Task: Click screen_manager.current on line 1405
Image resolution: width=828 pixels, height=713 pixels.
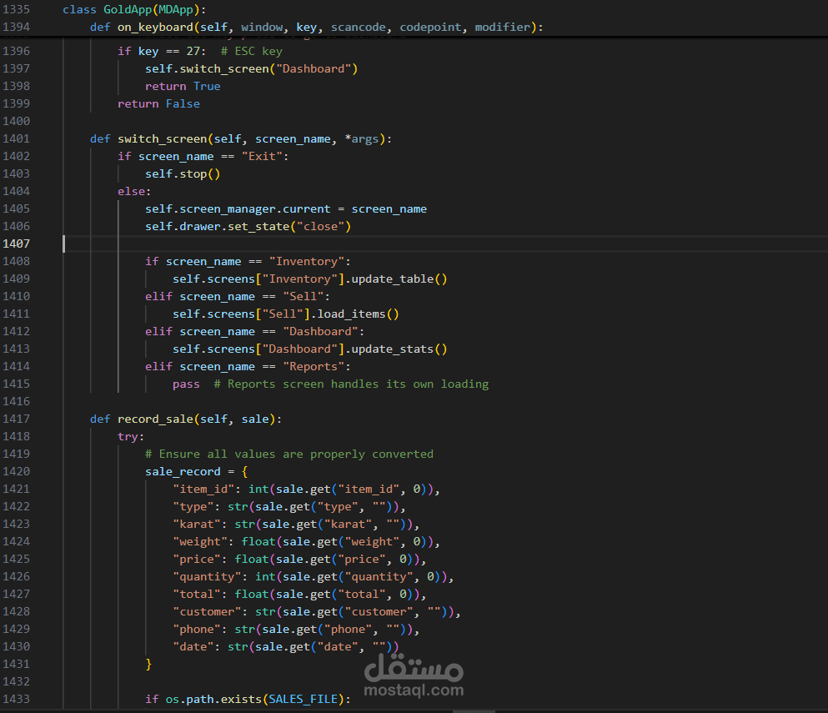Action: coord(255,209)
